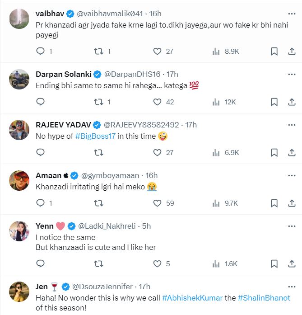Open the 5h timestamp on Yenn's tweet
302x315 pixels.
146,226
